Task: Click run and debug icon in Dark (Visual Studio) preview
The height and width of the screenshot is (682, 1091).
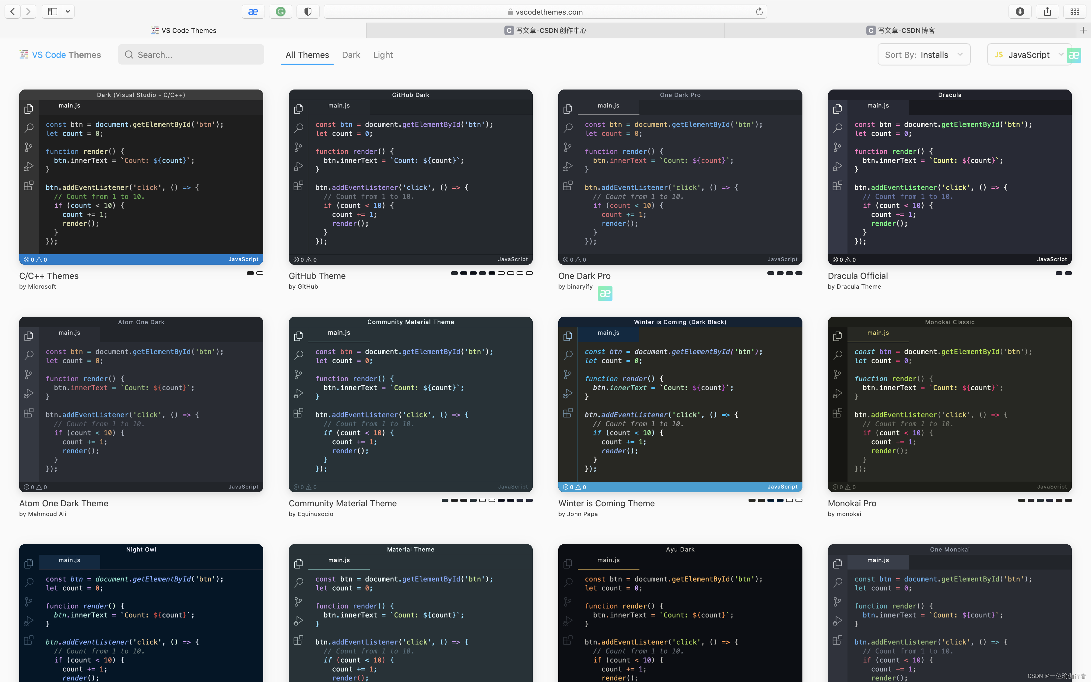Action: pyautogui.click(x=29, y=167)
